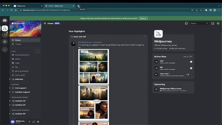This screenshot has width=222, height=125.
Task: Bookmark page with star icon
Action: tap(201, 10)
